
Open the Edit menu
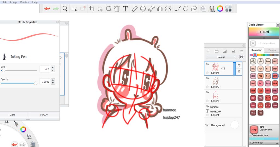pos(5,2)
